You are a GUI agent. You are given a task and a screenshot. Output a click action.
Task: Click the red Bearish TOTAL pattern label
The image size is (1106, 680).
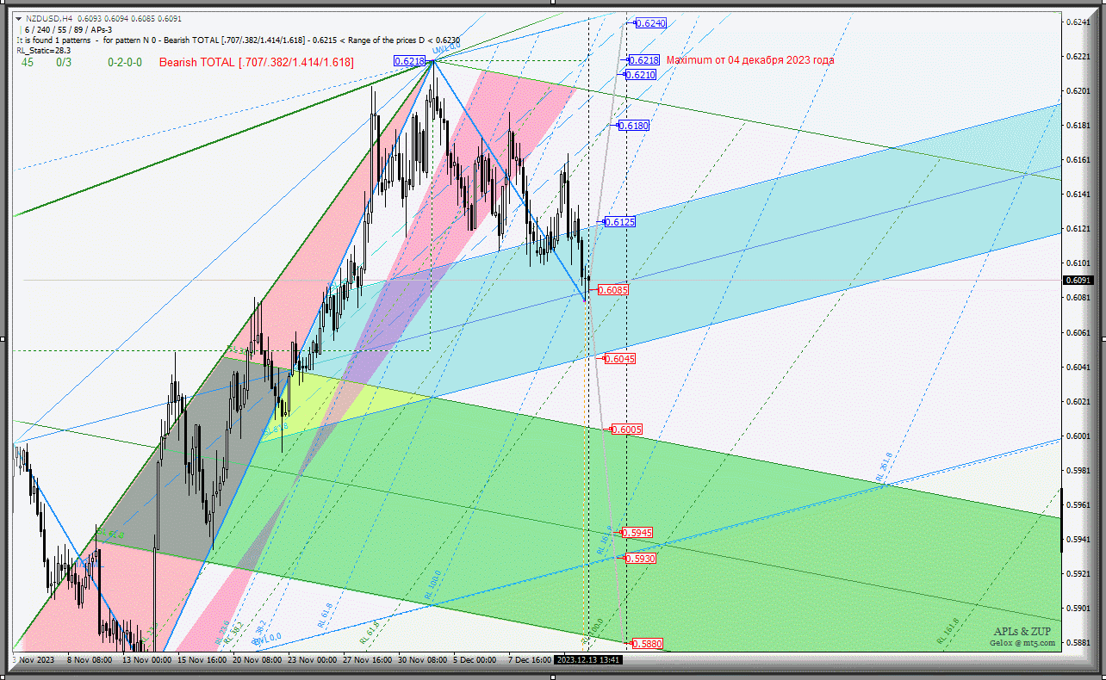coord(256,62)
